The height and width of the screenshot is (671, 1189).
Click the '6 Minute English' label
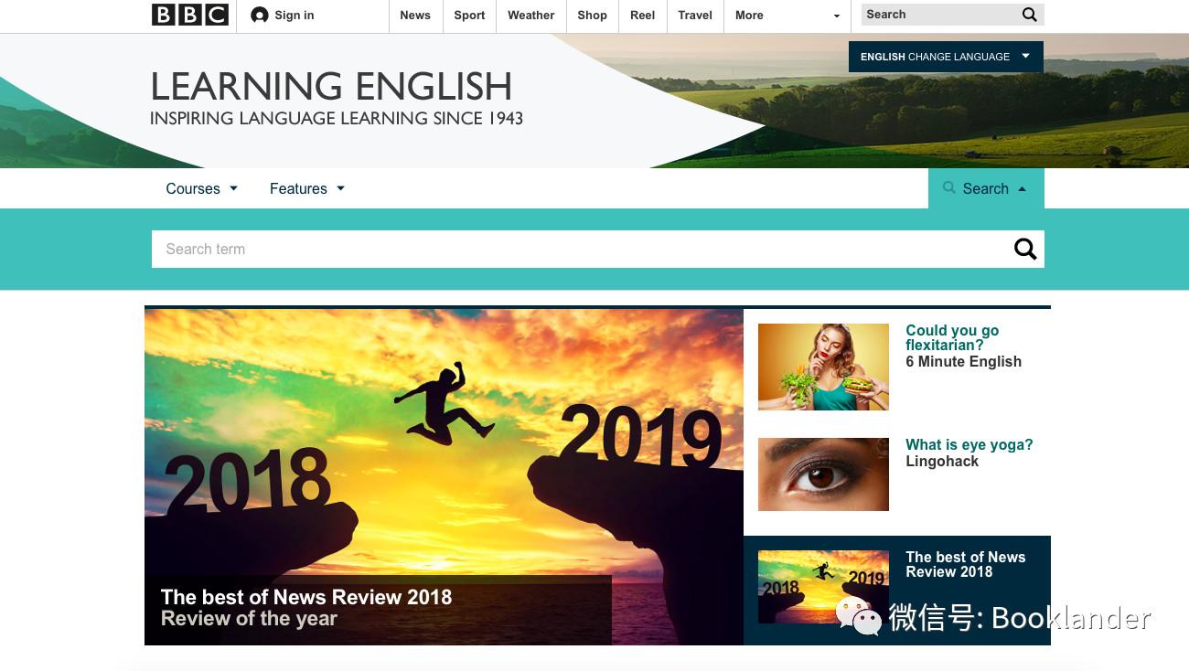tap(963, 362)
